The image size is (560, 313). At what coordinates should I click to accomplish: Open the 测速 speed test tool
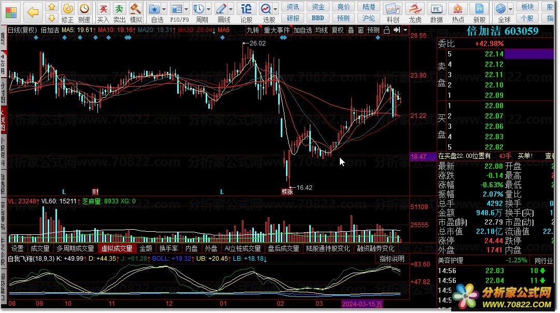(84, 13)
